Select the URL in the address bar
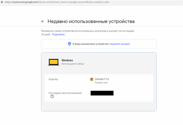The width and height of the screenshot is (183, 125). pos(57,2)
